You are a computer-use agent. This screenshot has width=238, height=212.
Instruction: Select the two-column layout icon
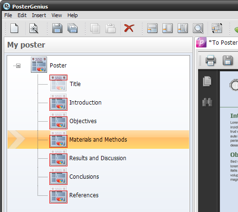coord(167,28)
